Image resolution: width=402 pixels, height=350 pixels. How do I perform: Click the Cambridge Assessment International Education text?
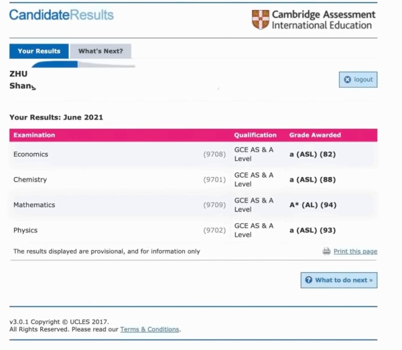(324, 19)
